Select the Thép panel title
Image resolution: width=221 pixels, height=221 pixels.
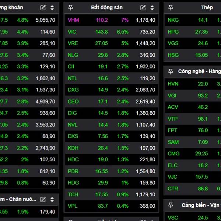(207, 8)
